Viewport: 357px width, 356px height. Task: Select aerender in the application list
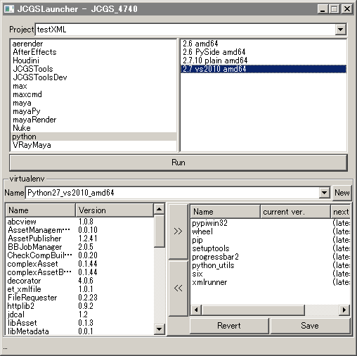point(93,44)
